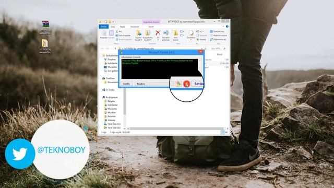This screenshot has height=188, width=334.
Task: Click Düzenle in the ribbon
Action: [201, 36]
